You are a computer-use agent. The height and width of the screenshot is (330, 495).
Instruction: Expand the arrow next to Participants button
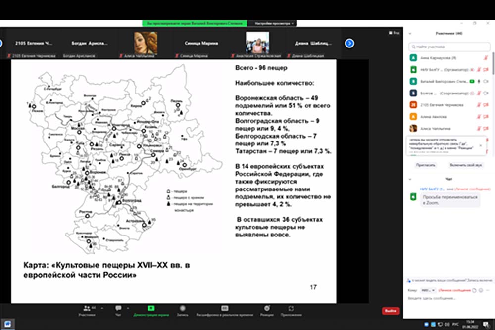coord(102,308)
